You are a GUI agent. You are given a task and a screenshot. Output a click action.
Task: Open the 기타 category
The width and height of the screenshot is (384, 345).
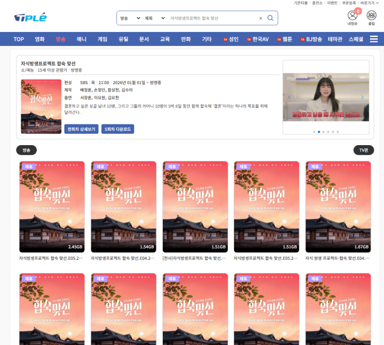(207, 39)
